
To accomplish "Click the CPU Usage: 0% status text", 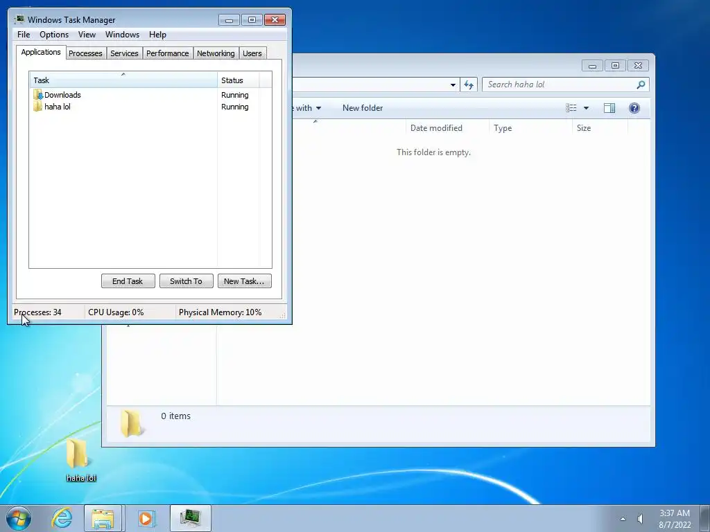I will click(x=116, y=312).
